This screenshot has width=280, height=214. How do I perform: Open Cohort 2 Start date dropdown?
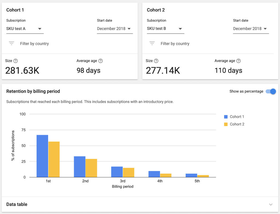click(251, 29)
